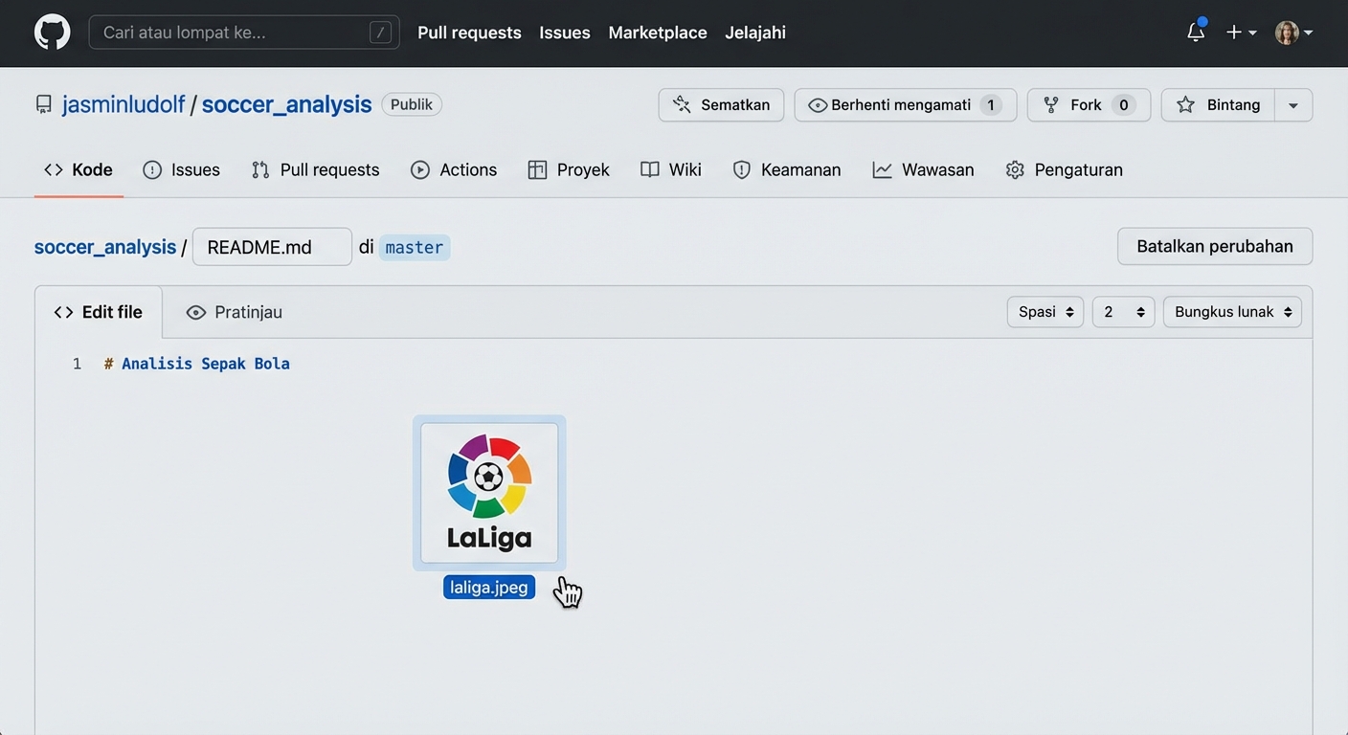Edit the README.md filename field
This screenshot has width=1348, height=735.
[272, 247]
